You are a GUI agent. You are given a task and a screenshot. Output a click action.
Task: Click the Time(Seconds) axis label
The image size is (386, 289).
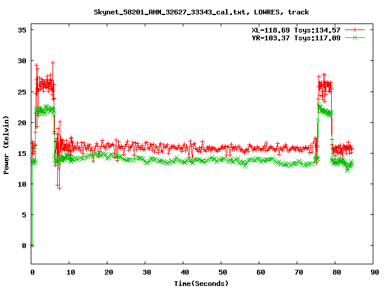[201, 284]
